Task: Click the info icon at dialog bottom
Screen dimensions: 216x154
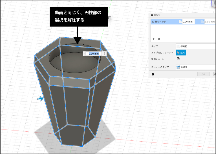Action: 153,74
